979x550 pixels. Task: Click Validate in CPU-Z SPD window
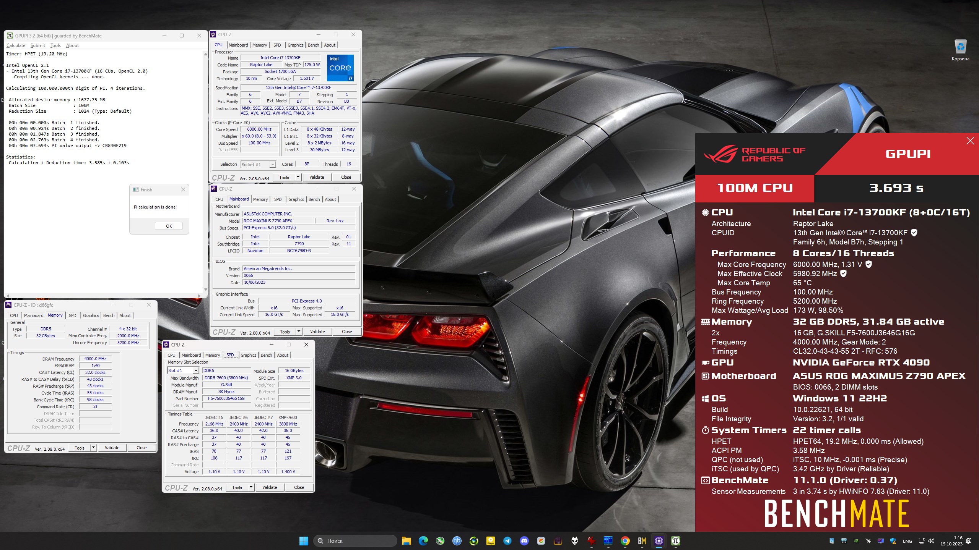[270, 487]
